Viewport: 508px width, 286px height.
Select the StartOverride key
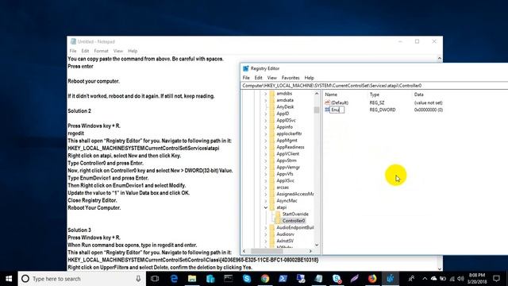[x=295, y=214]
